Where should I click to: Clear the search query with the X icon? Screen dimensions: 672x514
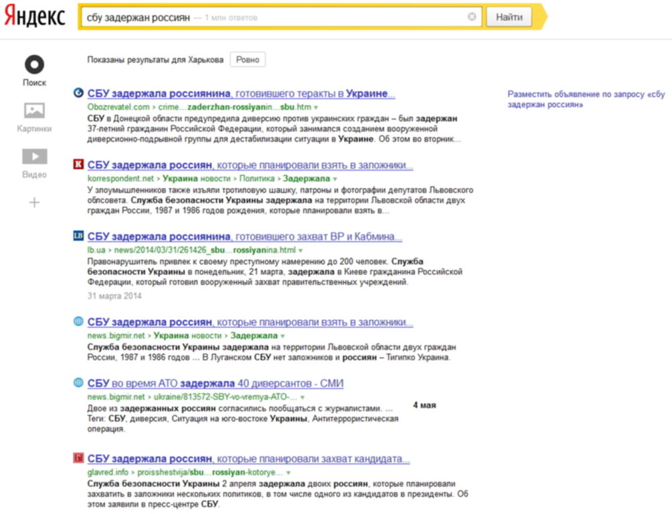[472, 17]
